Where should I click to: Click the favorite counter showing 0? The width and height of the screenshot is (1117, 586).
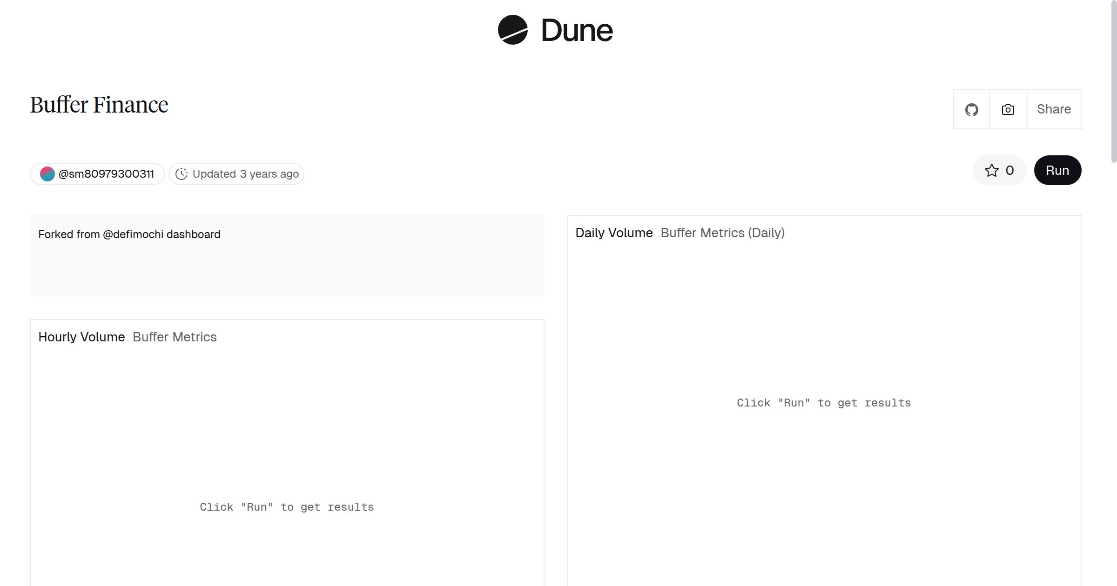(x=1008, y=170)
